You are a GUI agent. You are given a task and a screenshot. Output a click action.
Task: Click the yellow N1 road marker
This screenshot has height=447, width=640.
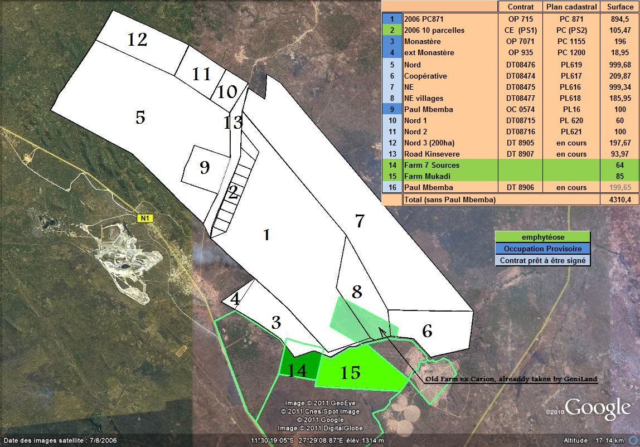pos(145,218)
